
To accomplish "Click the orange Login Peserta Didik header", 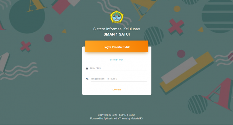I will click(117, 46).
